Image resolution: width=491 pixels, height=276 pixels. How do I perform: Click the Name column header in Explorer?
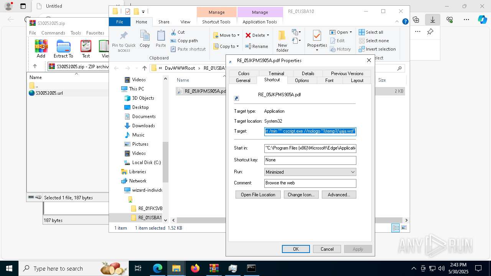183,80
